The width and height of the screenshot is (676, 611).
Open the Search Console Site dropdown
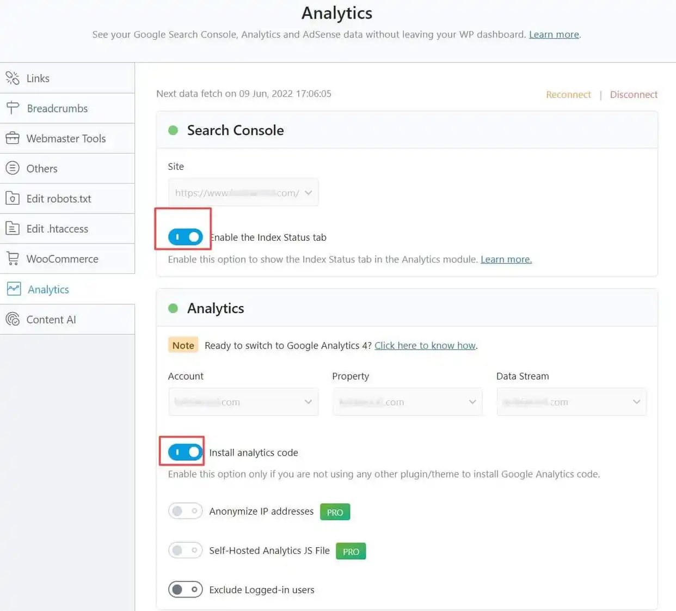[x=243, y=193]
